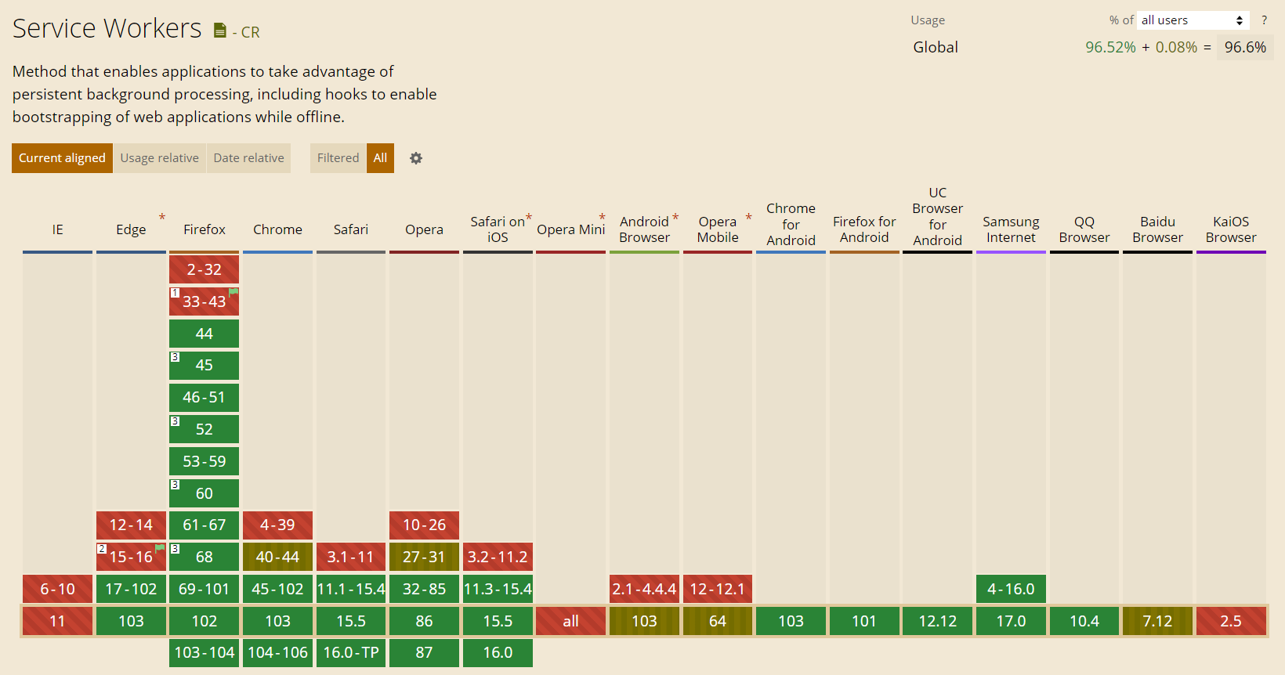The width and height of the screenshot is (1285, 675).
Task: Select Samsung Internet 4-16.0 cell
Action: [1011, 589]
